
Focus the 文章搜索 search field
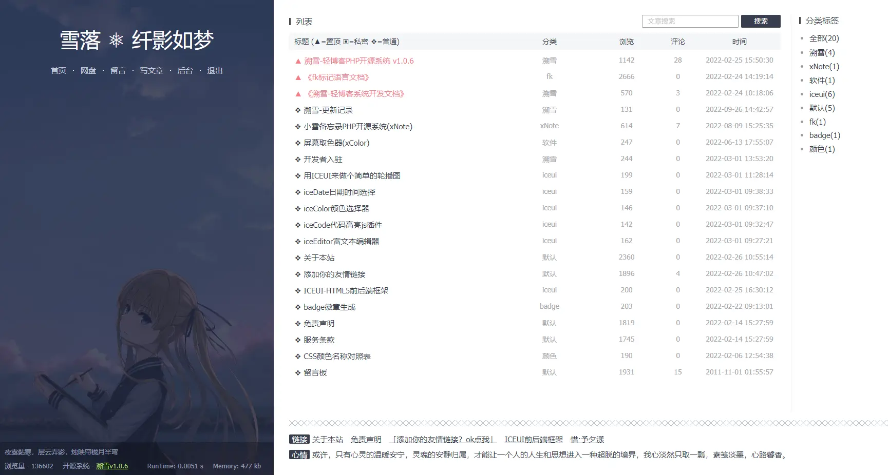[690, 21]
